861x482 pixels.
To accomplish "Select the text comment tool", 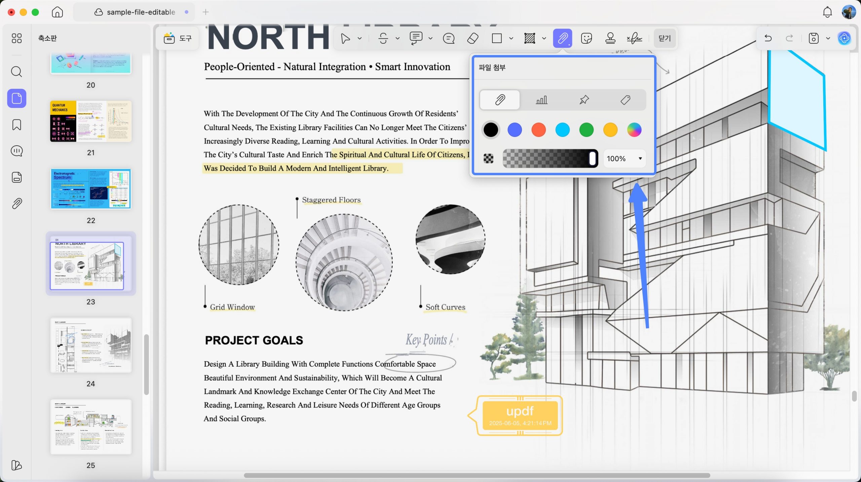I will pos(416,38).
